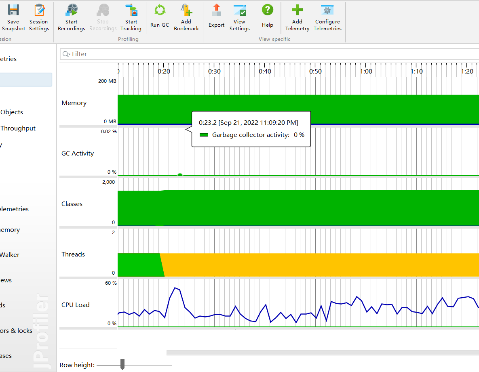Select the GC Activity row label

[78, 153]
